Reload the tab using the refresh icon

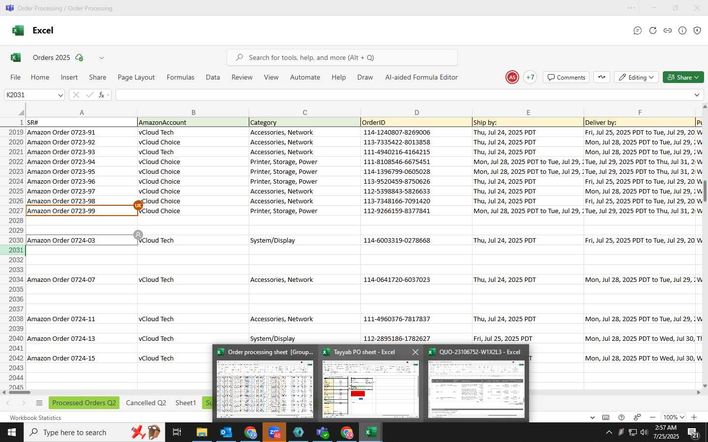click(x=653, y=30)
